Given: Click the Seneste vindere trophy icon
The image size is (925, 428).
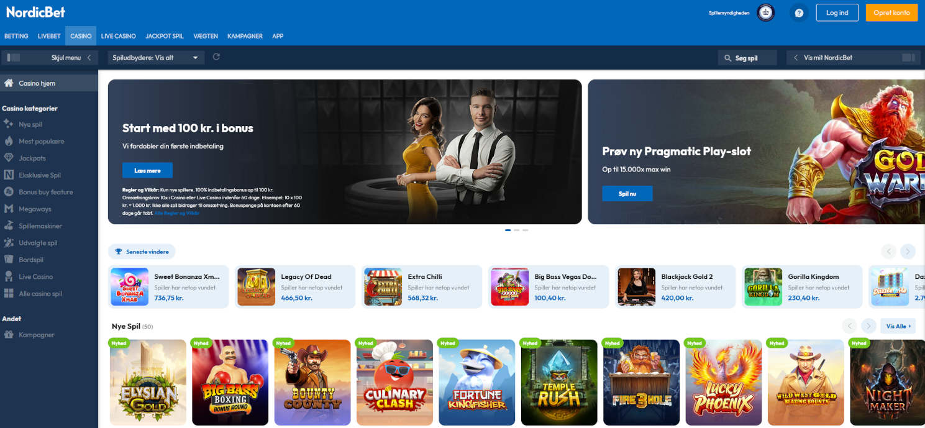Looking at the screenshot, I should [119, 252].
